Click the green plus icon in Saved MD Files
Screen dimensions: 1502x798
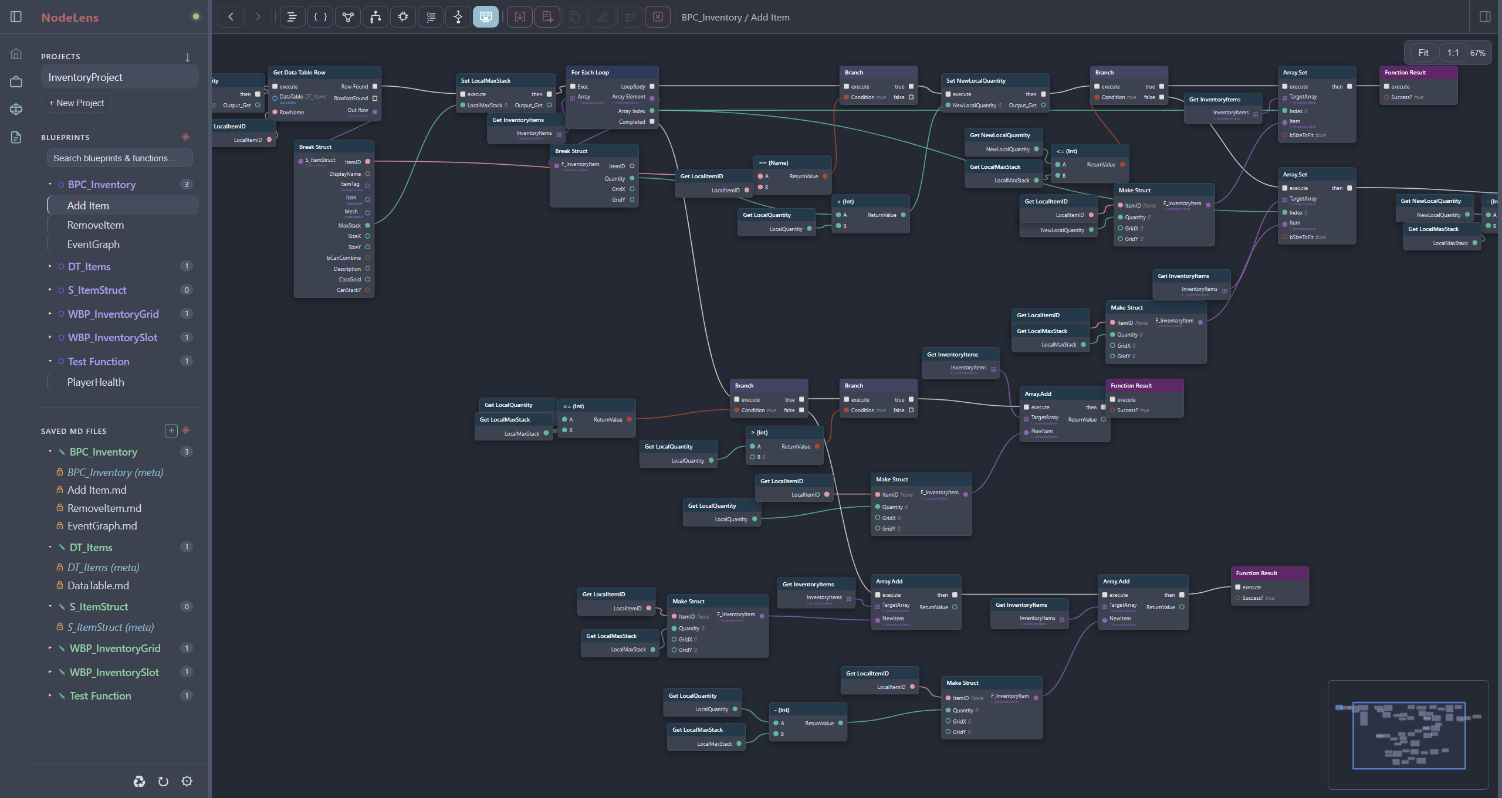point(171,430)
